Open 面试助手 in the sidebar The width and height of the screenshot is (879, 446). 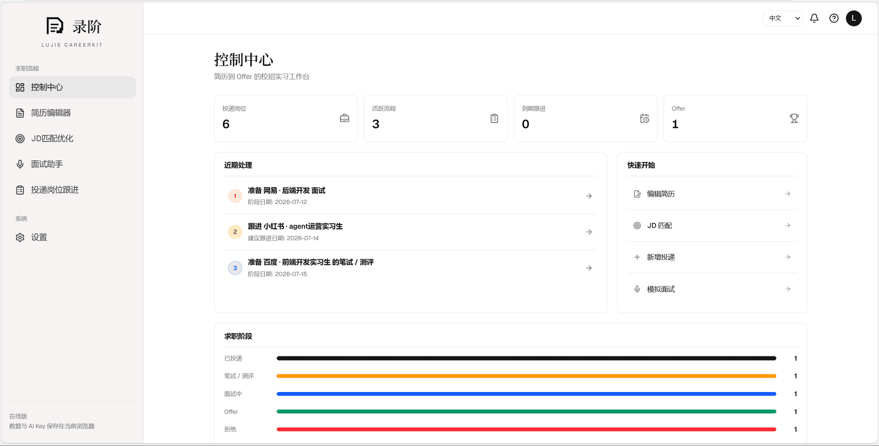point(72,164)
